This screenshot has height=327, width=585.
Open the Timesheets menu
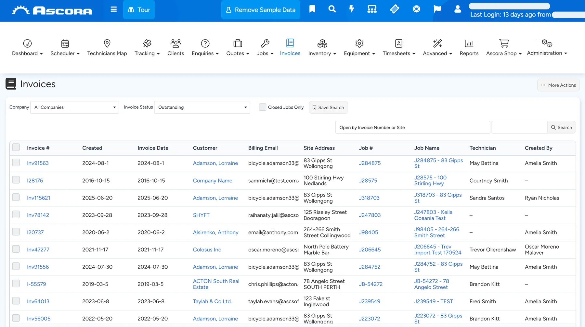[399, 47]
